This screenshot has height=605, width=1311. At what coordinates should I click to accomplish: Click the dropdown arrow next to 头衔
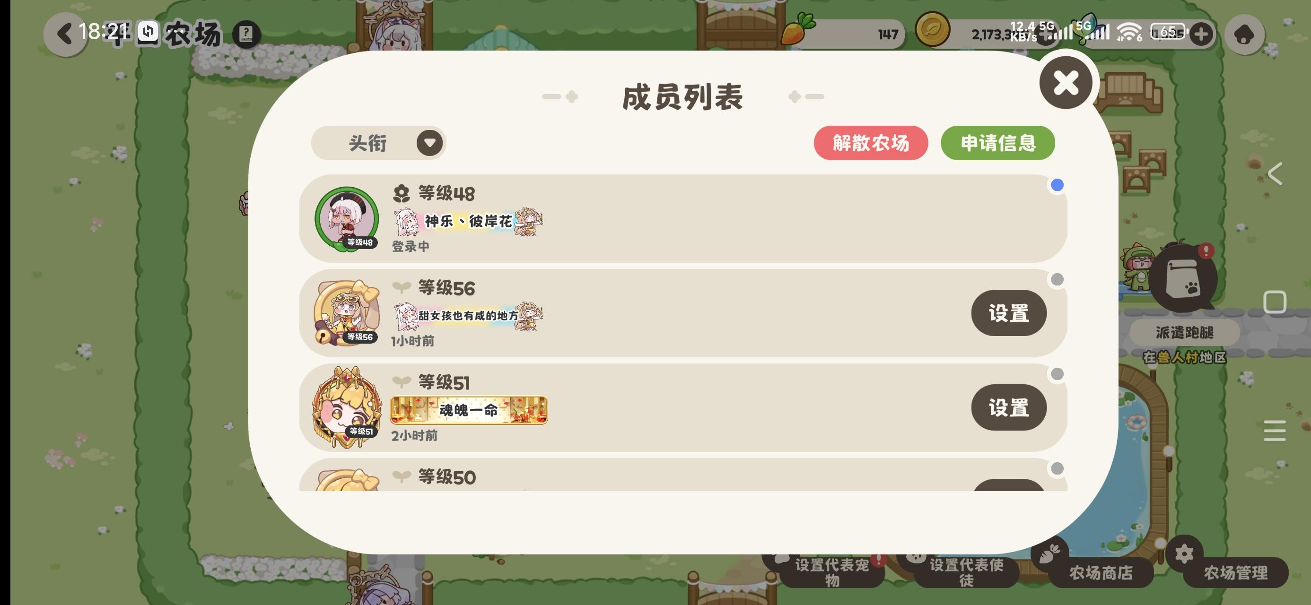pyautogui.click(x=429, y=143)
